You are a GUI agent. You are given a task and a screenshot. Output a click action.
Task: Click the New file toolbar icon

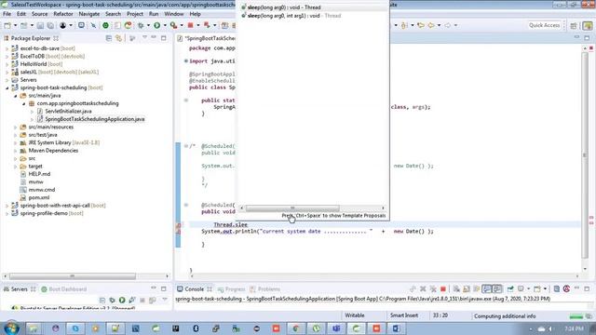[x=7, y=25]
